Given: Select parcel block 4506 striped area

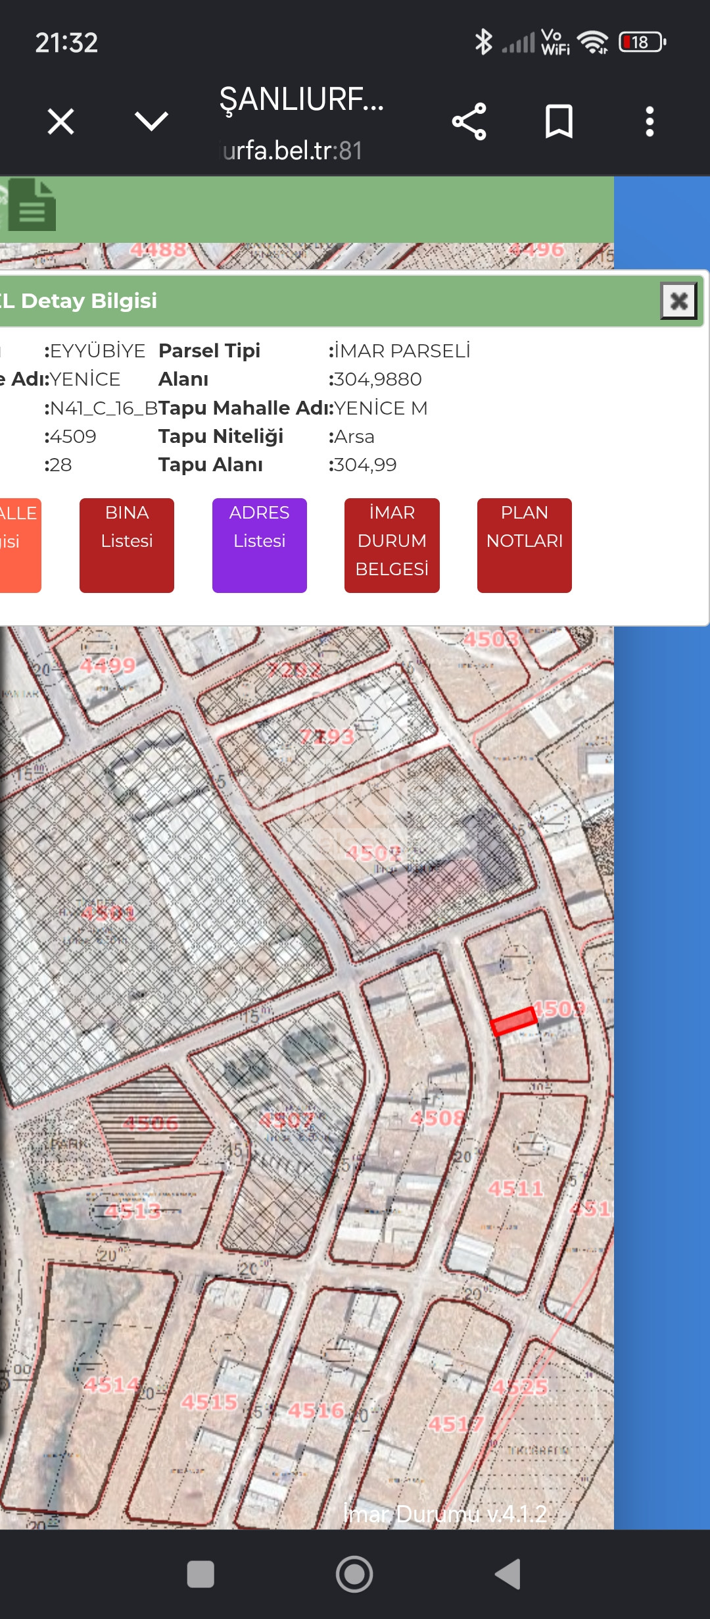Looking at the screenshot, I should 151,1123.
